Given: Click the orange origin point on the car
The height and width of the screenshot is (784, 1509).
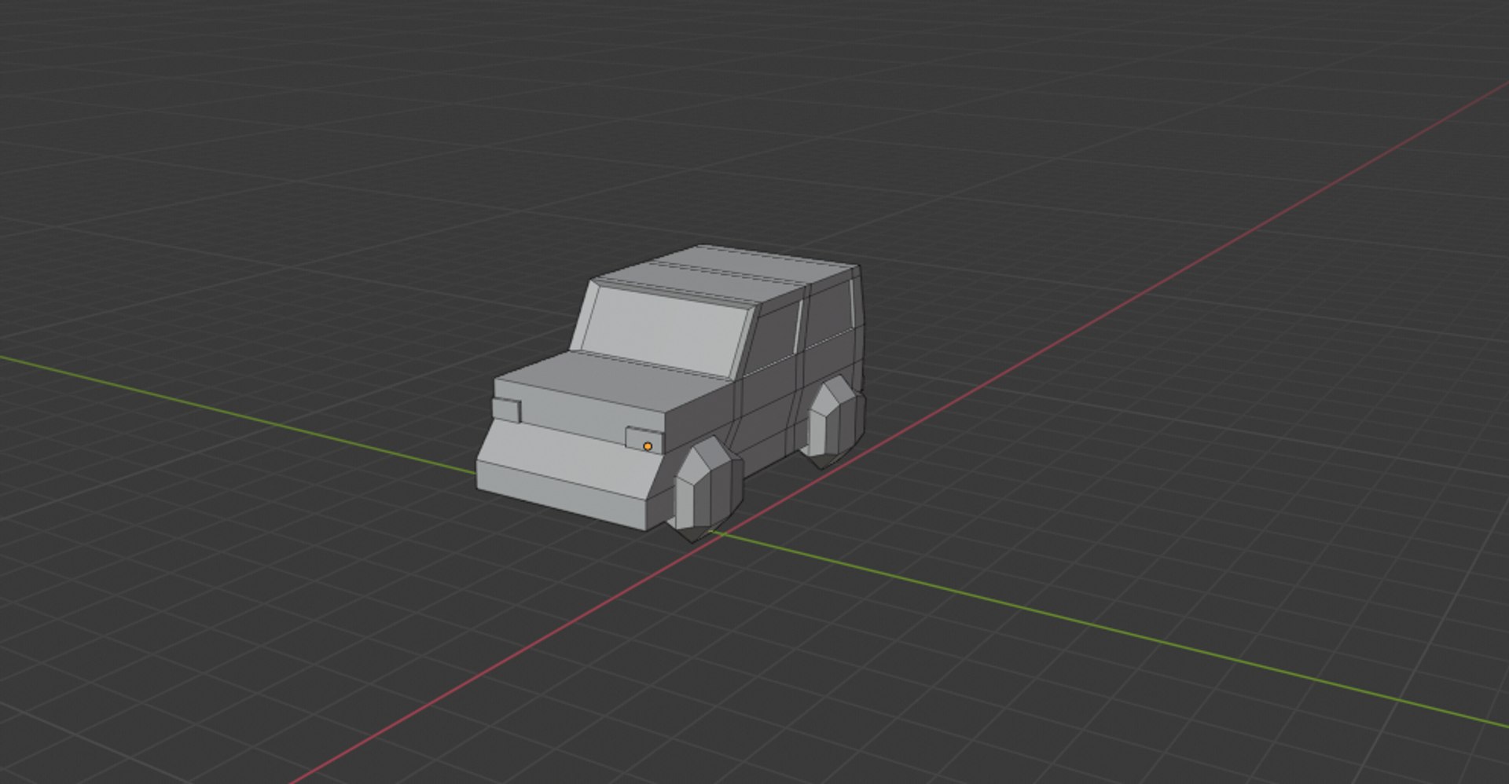Looking at the screenshot, I should point(648,446).
